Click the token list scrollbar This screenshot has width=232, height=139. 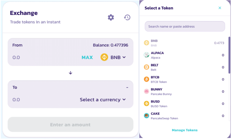(x=229, y=55)
